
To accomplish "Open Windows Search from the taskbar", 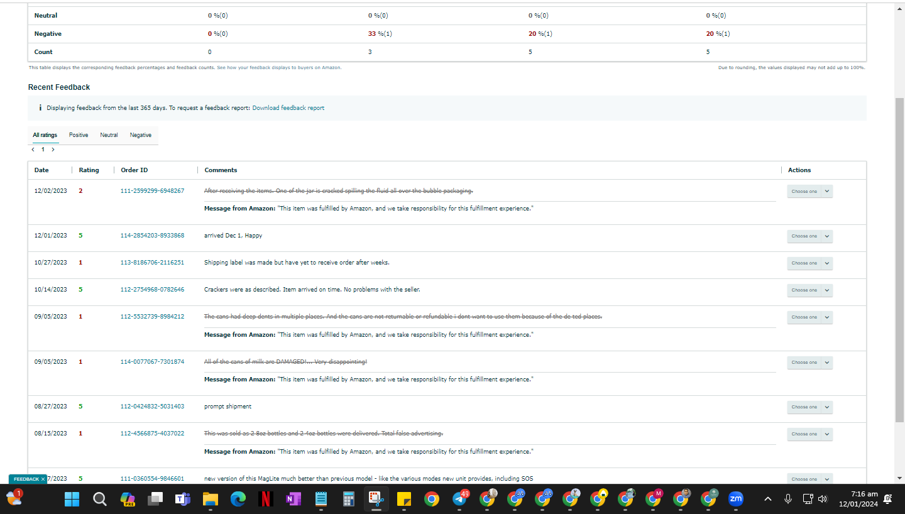I will click(x=99, y=499).
